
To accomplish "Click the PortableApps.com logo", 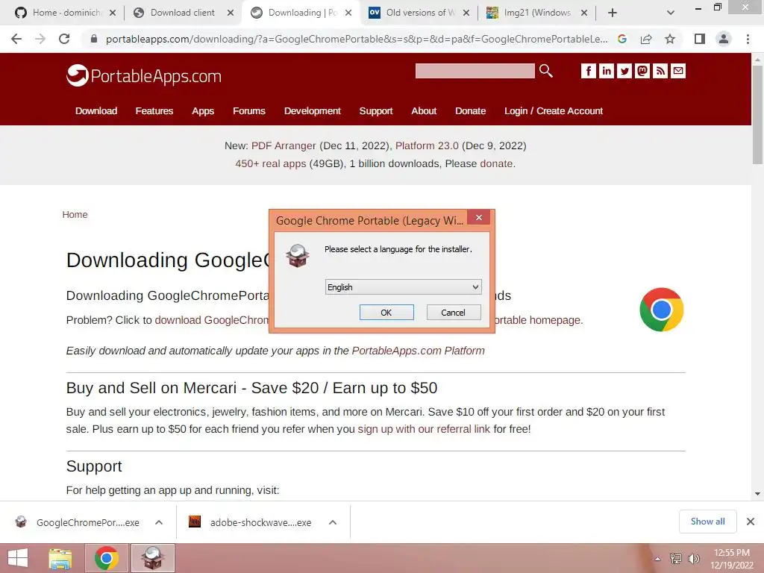I will click(x=144, y=75).
